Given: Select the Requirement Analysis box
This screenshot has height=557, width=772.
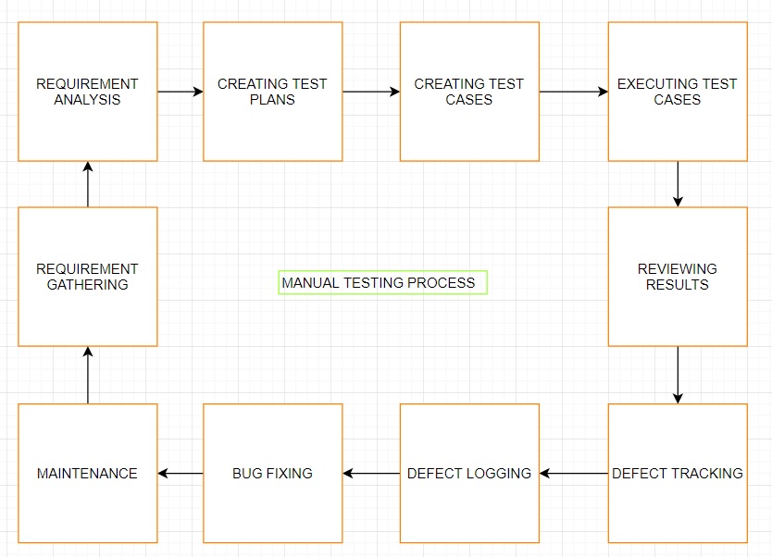Looking at the screenshot, I should coord(88,92).
